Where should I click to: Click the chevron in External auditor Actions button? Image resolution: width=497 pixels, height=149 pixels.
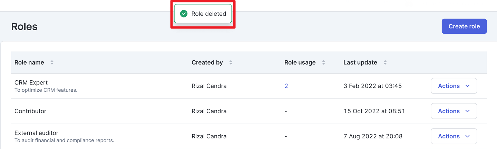point(467,136)
